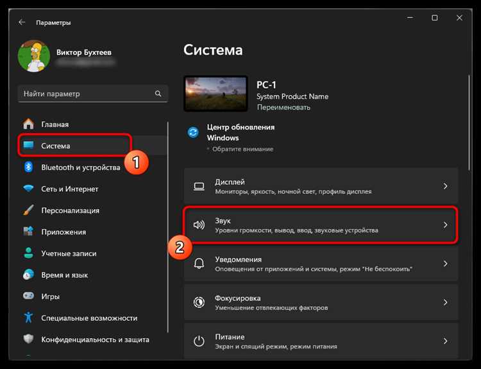Viewport: 481px width, 369px height.
Task: Open the Уведомления settings card
Action: tap(321, 263)
